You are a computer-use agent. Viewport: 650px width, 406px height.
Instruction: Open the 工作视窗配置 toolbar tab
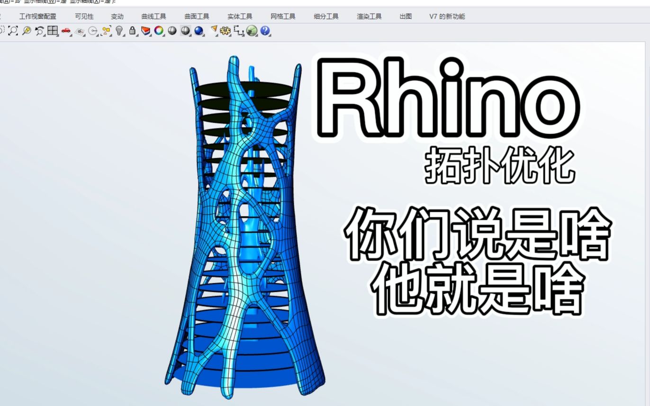(37, 17)
